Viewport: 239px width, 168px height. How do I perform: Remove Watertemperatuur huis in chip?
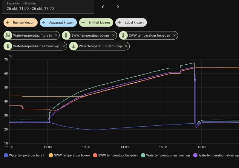click(x=56, y=35)
